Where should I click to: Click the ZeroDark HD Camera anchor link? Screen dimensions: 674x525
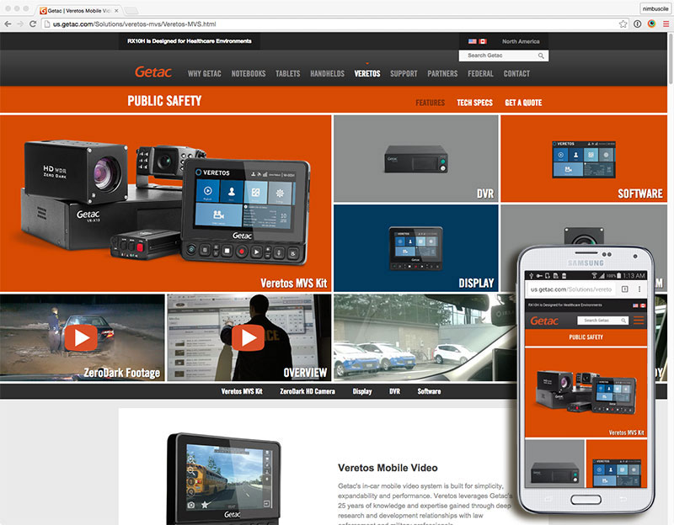[x=307, y=391]
